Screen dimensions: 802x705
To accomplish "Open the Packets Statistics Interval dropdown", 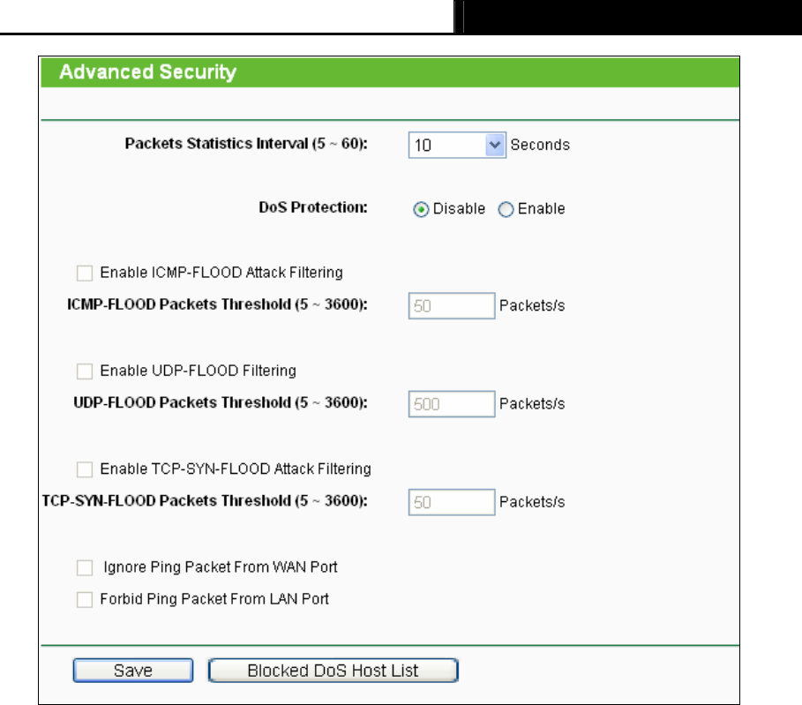I will [x=457, y=145].
